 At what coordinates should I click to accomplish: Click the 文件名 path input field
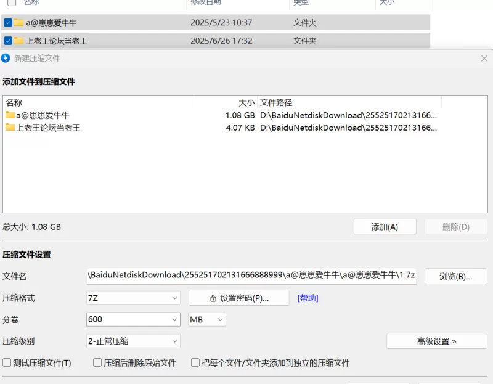point(251,276)
